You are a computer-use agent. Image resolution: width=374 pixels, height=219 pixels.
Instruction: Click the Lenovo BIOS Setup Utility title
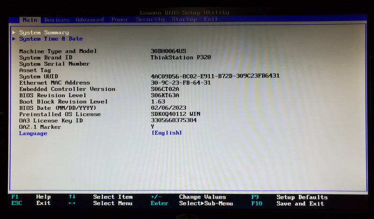(x=184, y=13)
